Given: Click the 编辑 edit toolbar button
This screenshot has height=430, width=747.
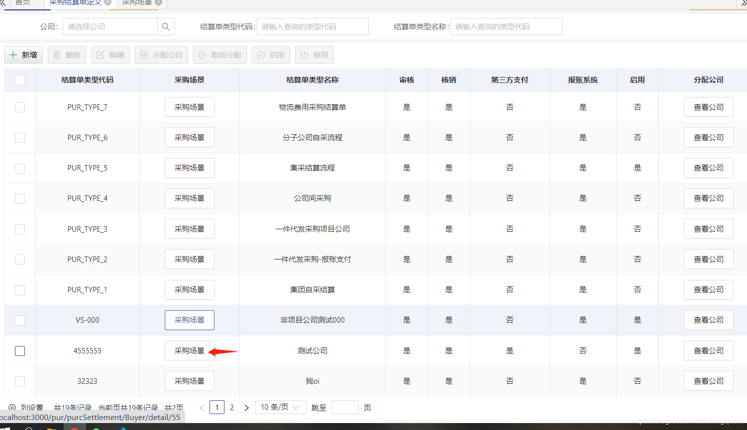Looking at the screenshot, I should [110, 55].
